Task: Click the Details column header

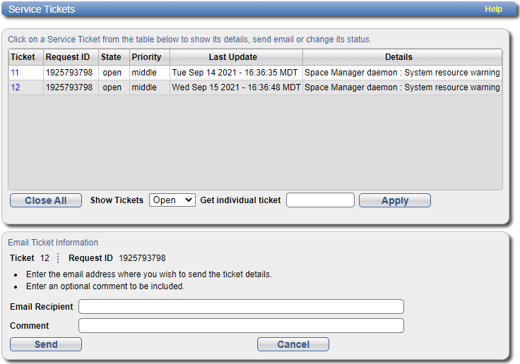Action: (x=398, y=57)
